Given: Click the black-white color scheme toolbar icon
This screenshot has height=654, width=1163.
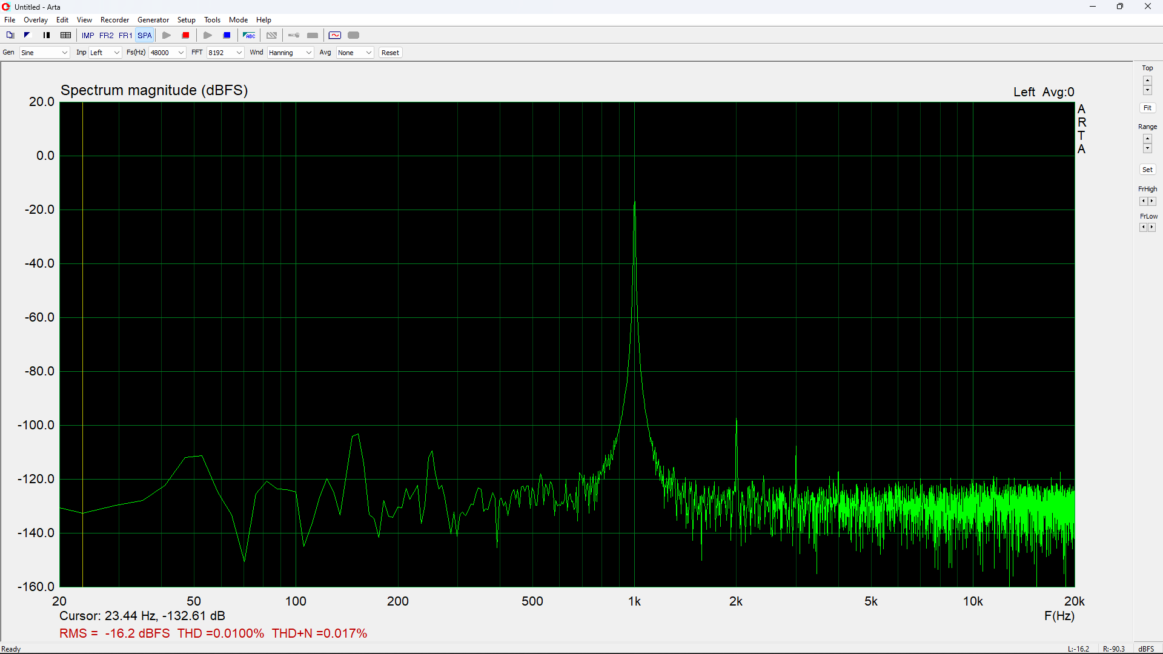Looking at the screenshot, I should pyautogui.click(x=27, y=35).
